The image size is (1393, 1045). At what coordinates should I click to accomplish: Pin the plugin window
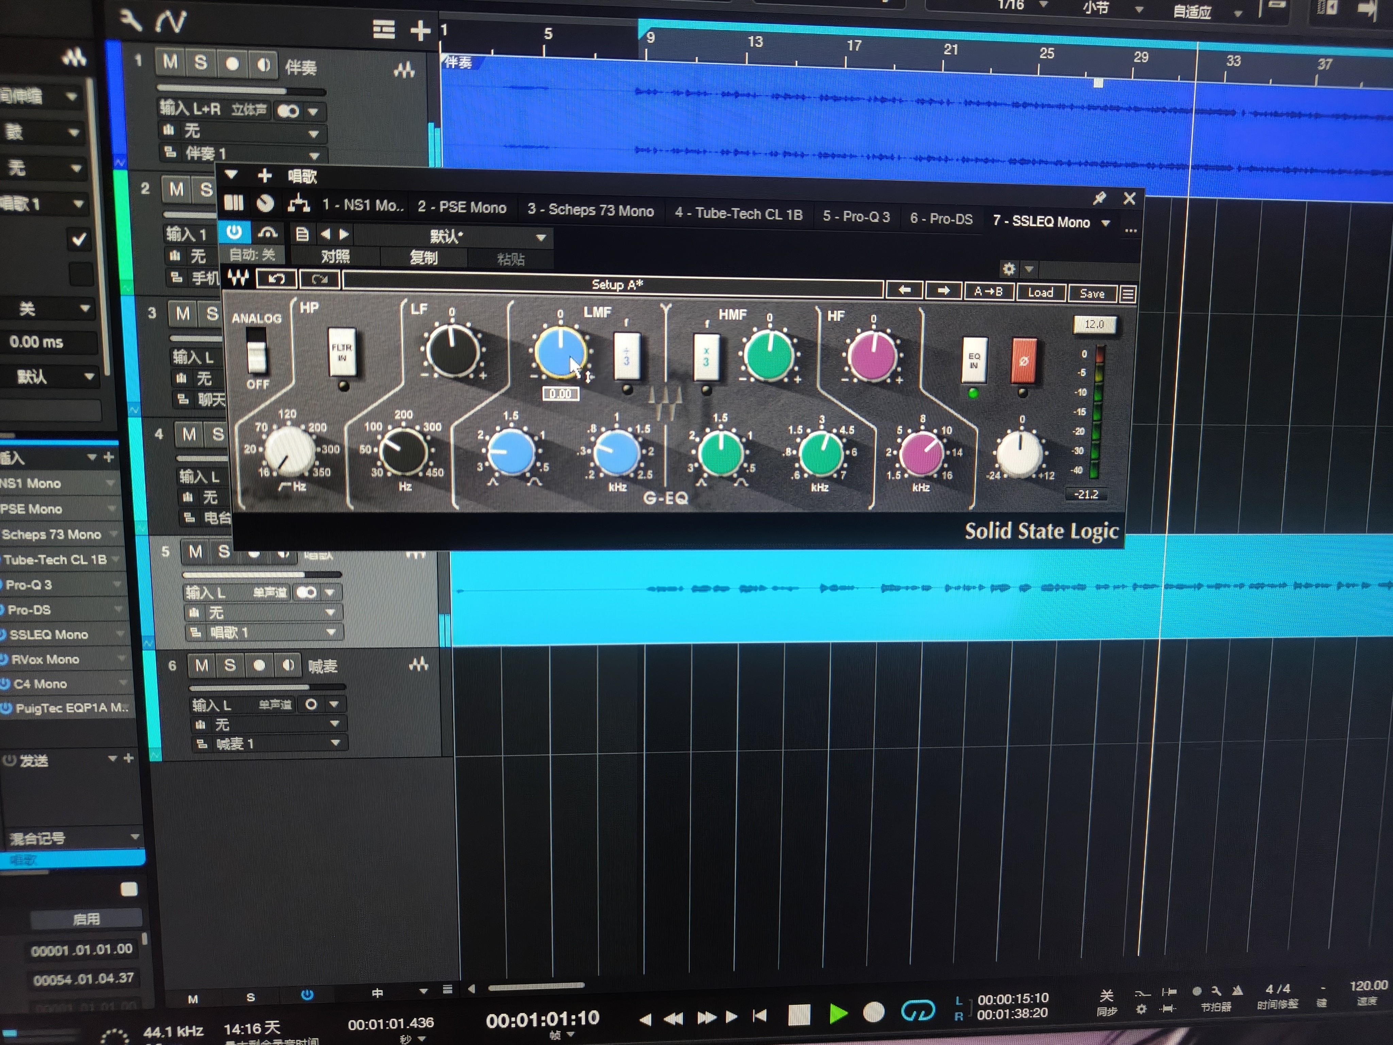(1099, 198)
